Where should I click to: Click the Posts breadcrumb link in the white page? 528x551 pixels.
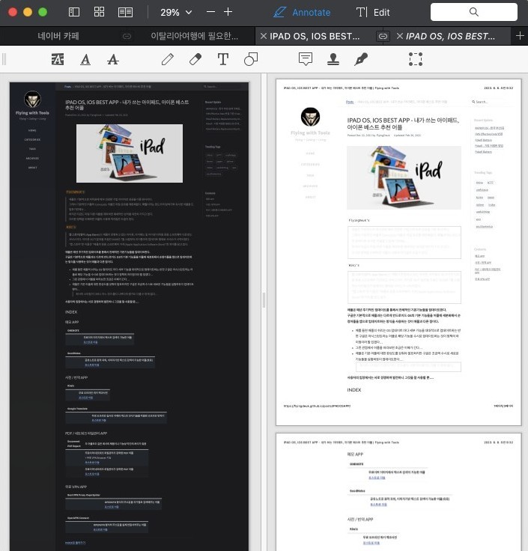[x=350, y=102]
